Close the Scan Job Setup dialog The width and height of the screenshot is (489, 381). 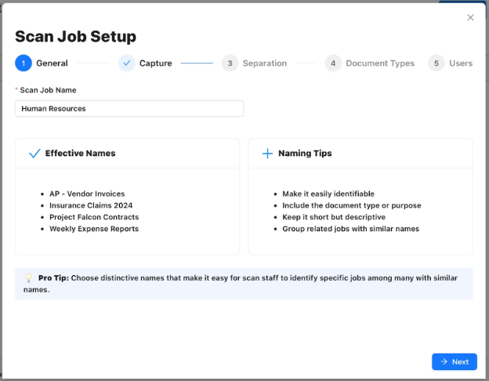(x=470, y=17)
